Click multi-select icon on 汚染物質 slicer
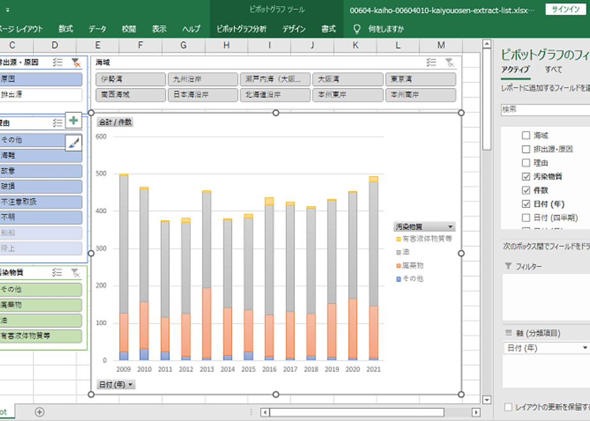 [57, 272]
